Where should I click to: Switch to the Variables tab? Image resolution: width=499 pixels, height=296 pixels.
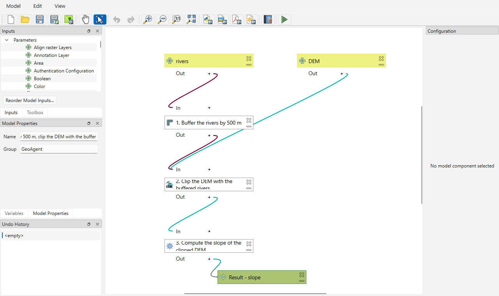click(x=14, y=213)
